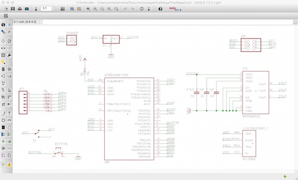Image resolution: width=298 pixels, height=180 pixels.
Task: Select the Mirror tool
Action: point(3,48)
